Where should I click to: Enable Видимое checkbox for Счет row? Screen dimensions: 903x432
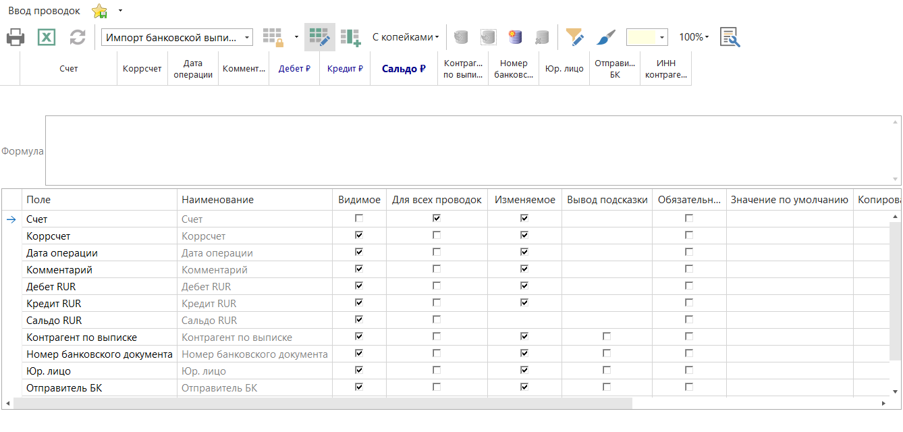click(x=359, y=219)
